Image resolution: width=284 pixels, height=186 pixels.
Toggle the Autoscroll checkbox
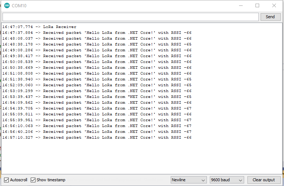click(7, 180)
